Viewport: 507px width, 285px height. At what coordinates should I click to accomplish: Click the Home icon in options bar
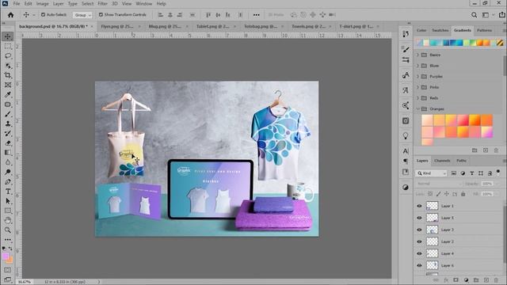(x=10, y=15)
